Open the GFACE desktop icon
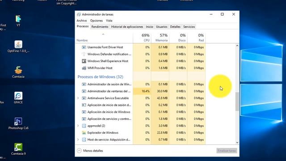Viewport: 286px width, 161px height. tap(18, 98)
